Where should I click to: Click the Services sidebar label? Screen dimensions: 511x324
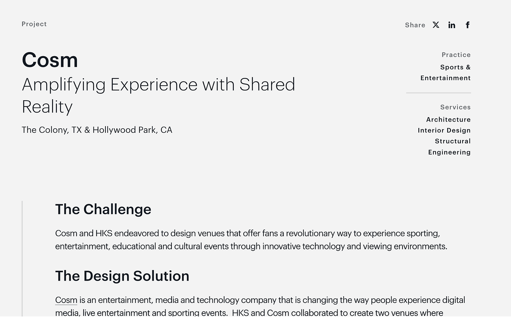click(455, 107)
